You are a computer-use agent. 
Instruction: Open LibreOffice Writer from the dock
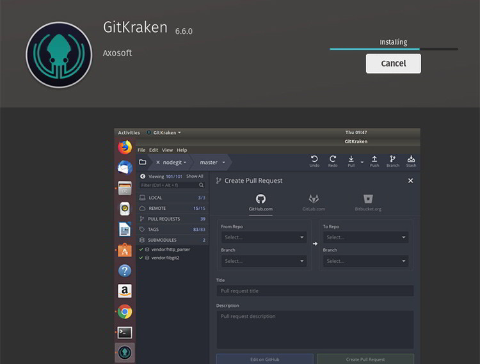125,230
